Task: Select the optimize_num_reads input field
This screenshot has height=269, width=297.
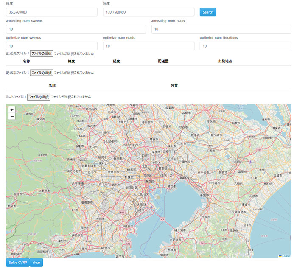Action: point(148,46)
